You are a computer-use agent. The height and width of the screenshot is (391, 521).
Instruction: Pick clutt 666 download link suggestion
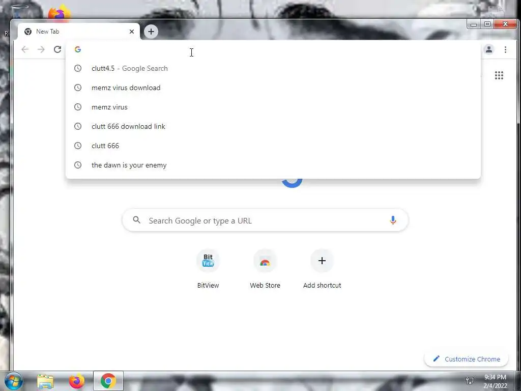[x=273, y=126]
